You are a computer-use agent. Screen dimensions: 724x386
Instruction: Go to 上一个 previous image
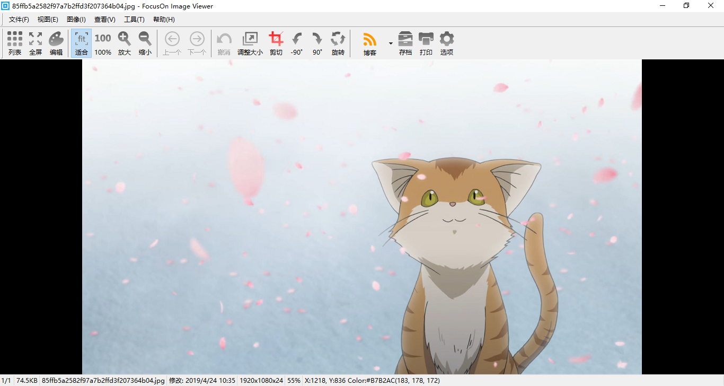(172, 43)
